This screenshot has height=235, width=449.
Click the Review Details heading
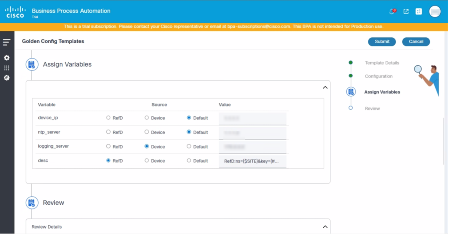47,227
